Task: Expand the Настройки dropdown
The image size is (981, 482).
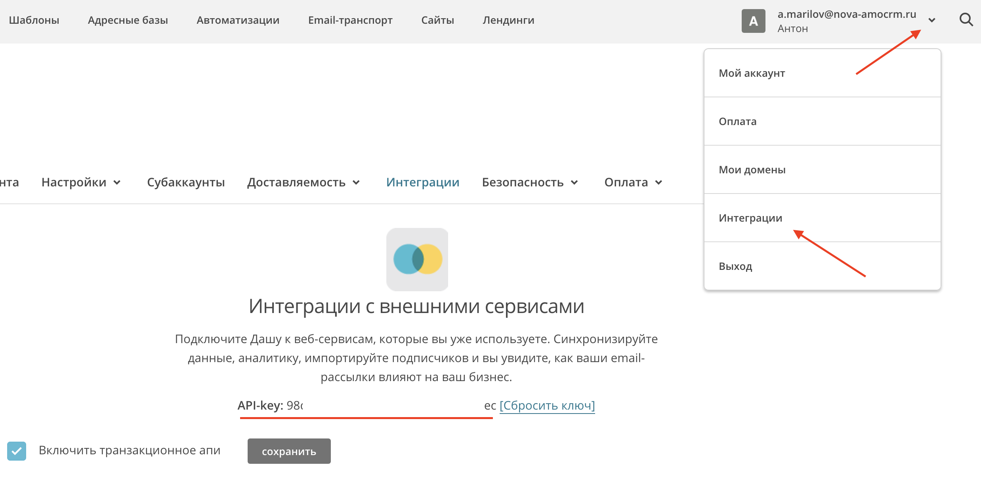Action: pyautogui.click(x=117, y=183)
